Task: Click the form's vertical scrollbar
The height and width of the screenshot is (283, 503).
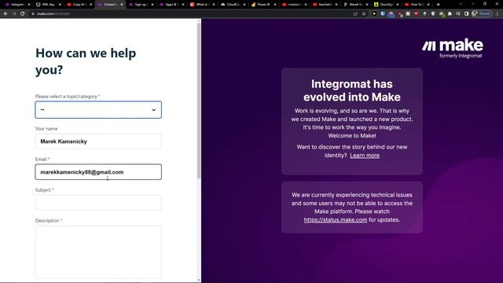Action: tap(199, 100)
